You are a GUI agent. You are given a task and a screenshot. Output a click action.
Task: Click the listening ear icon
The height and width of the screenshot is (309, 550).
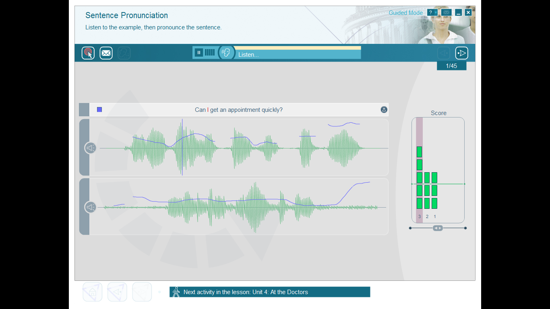226,52
